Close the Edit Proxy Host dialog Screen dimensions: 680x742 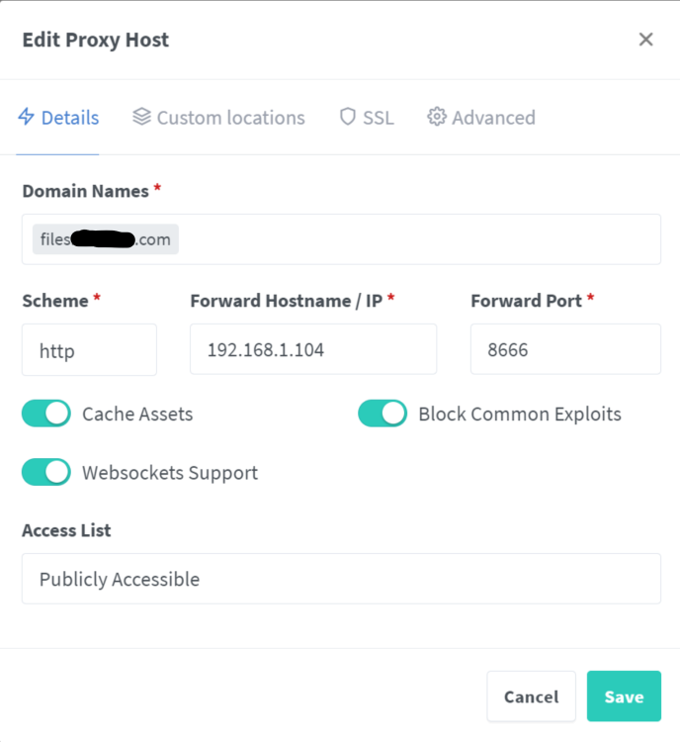point(645,40)
